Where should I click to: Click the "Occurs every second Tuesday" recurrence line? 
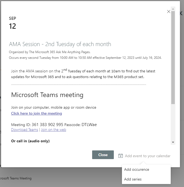(85, 58)
